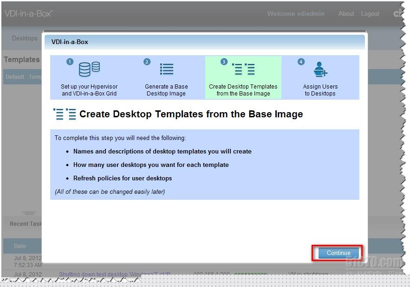Click the step 4 number badge
The height and width of the screenshot is (287, 410).
[x=301, y=62]
